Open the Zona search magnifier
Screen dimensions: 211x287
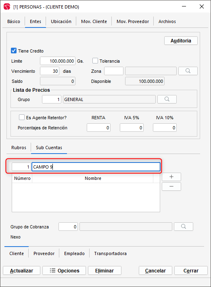(x=188, y=71)
